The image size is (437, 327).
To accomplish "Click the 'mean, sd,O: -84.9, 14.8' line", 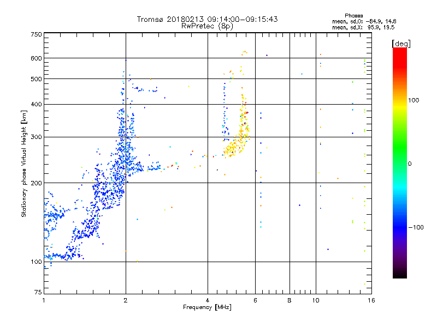I will coord(364,21).
